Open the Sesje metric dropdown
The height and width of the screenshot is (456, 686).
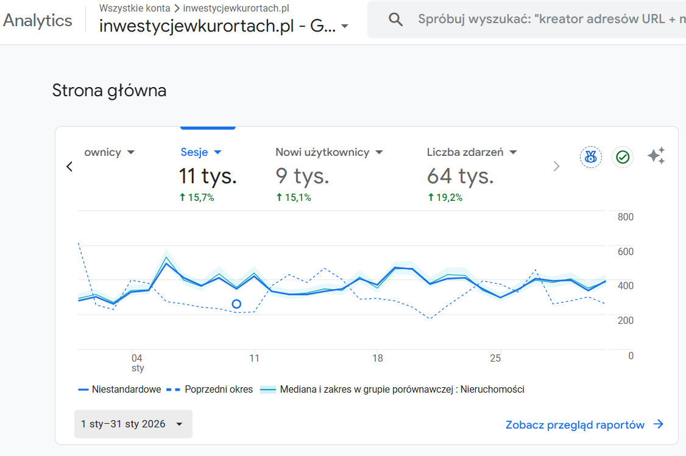218,152
